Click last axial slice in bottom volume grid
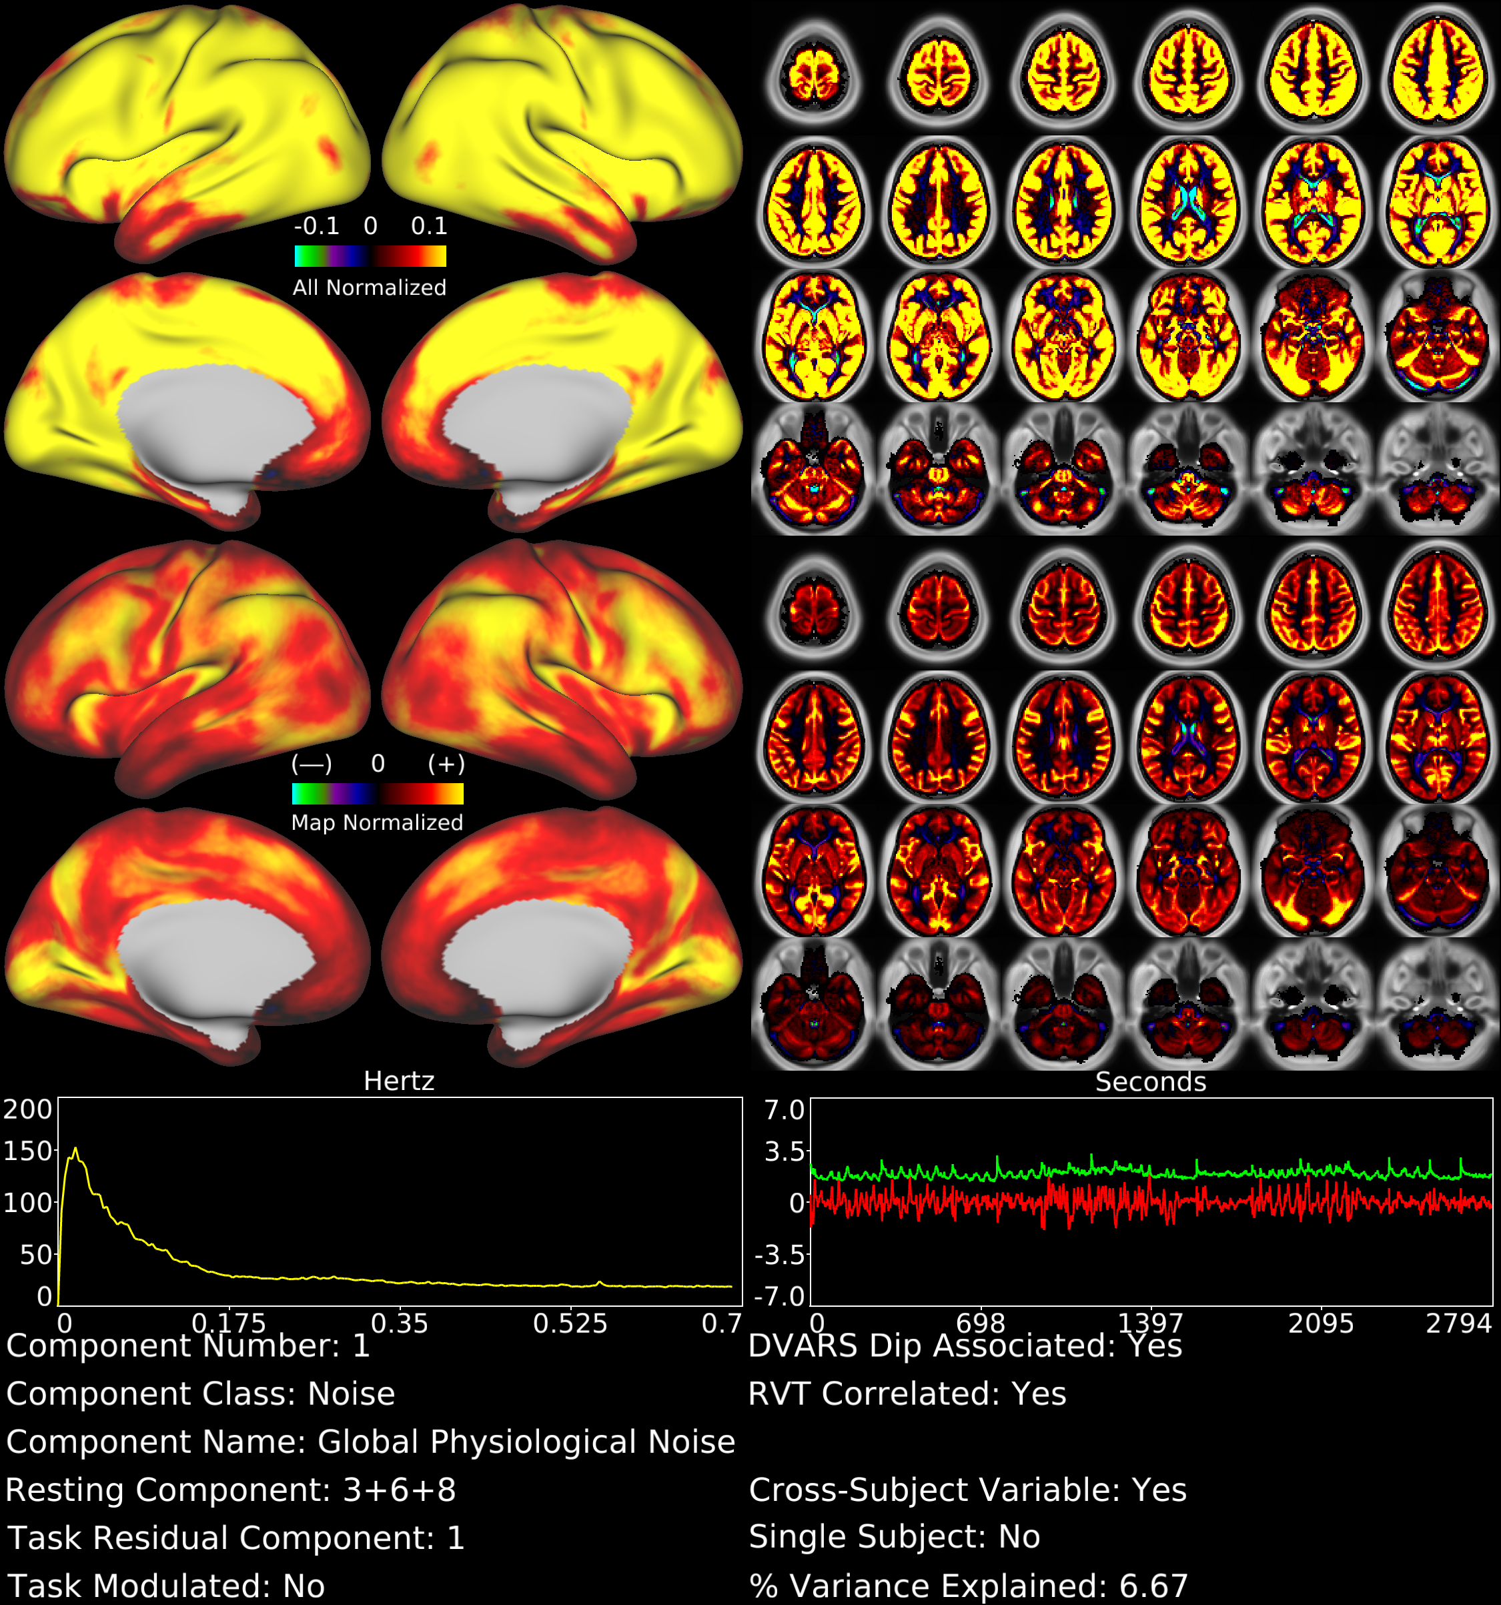 pyautogui.click(x=1437, y=1005)
